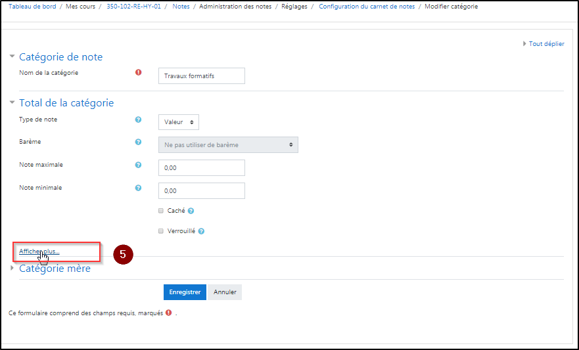579x350 pixels.
Task: Open the Type de note Valeur dropdown
Action: [178, 122]
